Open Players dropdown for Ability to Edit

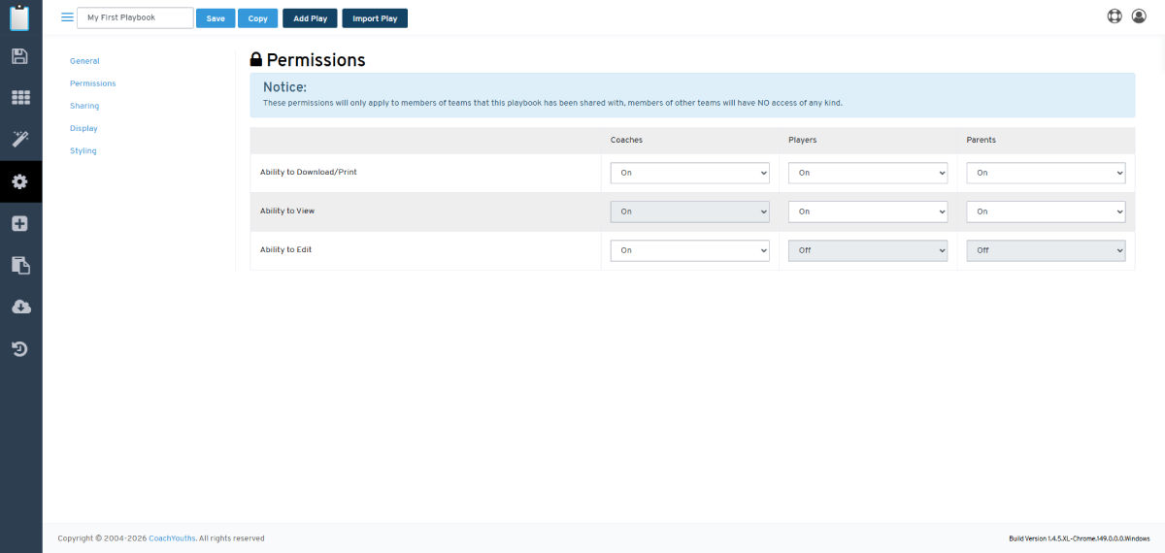868,250
